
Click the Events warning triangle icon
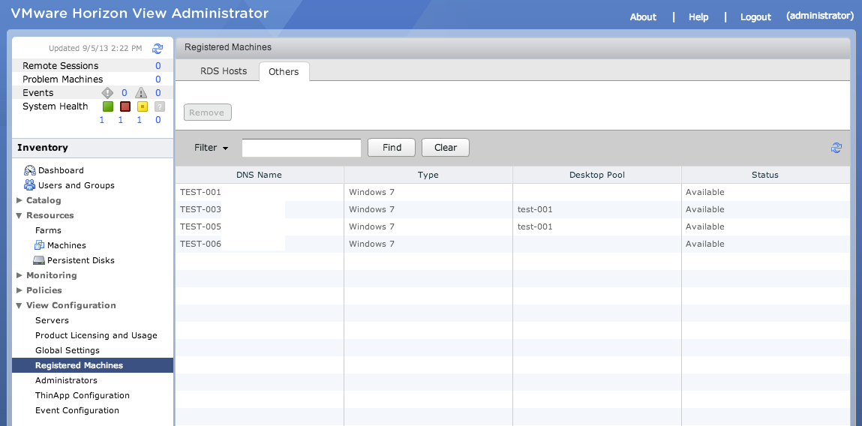(x=141, y=92)
